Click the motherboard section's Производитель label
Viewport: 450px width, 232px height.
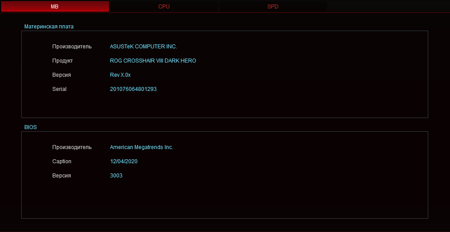coord(72,47)
